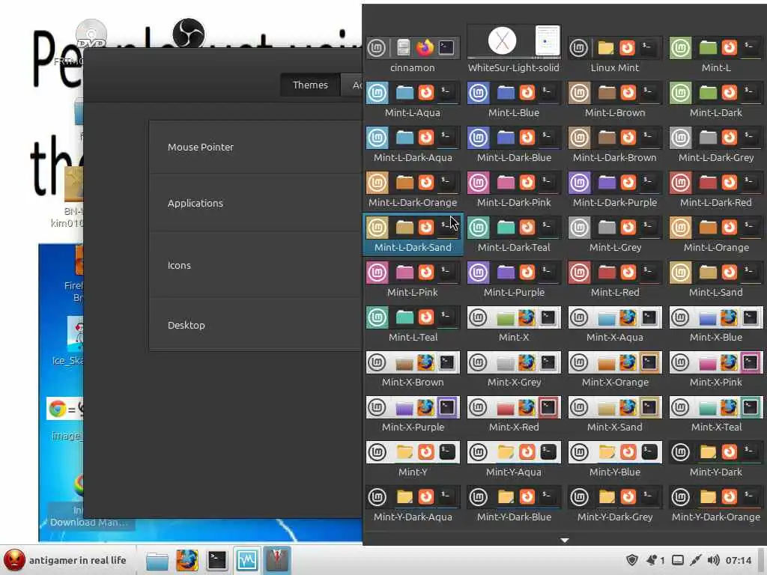Apply Mint-L-Dark-Orange theme

413,183
